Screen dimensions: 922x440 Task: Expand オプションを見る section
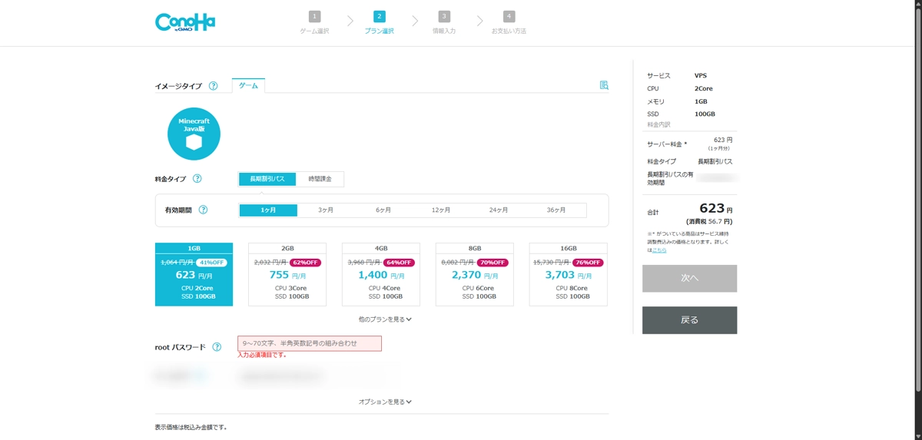385,402
